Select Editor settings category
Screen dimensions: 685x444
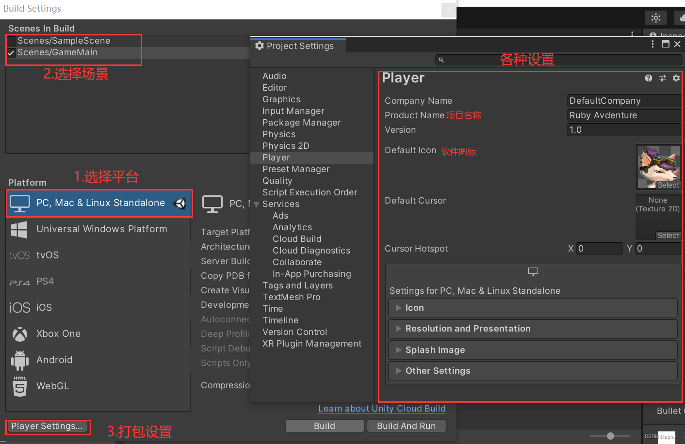[x=275, y=88]
